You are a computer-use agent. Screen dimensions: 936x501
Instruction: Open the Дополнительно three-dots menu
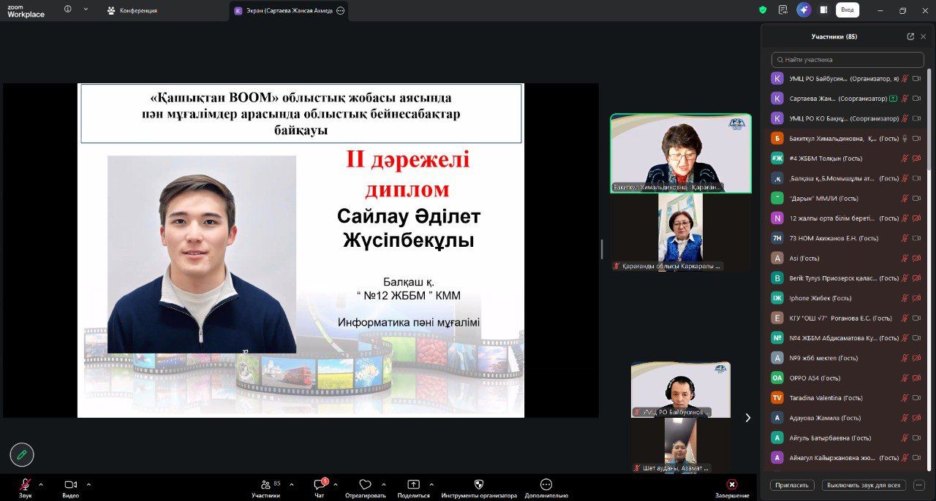(546, 485)
